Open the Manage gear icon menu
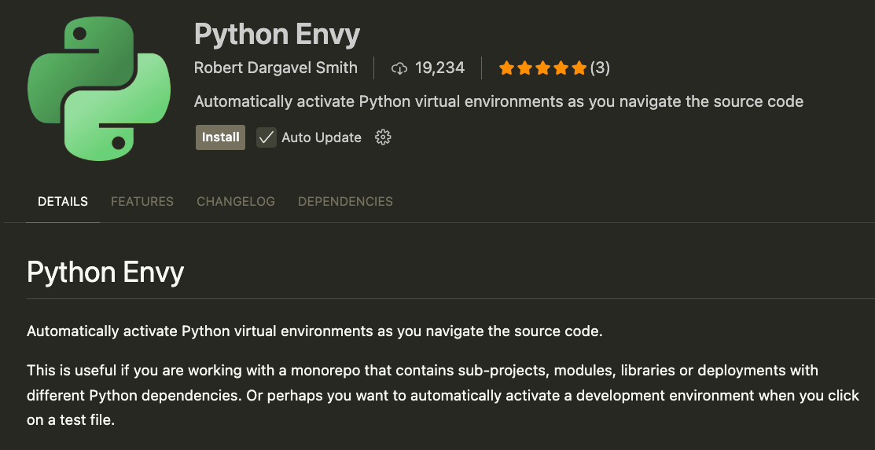This screenshot has height=450, width=875. [383, 137]
